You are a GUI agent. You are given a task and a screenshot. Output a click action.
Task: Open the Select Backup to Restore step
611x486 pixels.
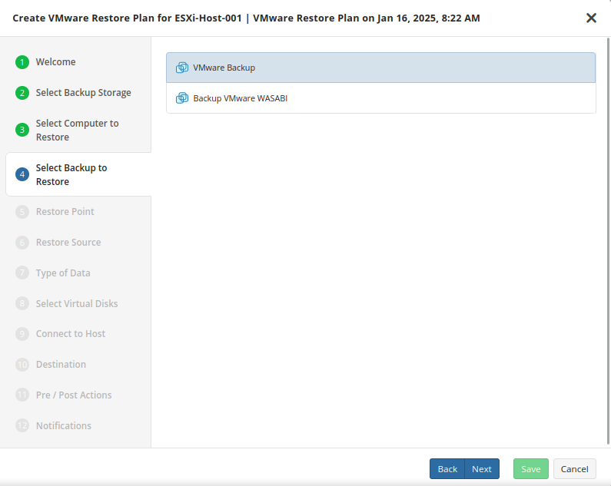[x=71, y=174]
